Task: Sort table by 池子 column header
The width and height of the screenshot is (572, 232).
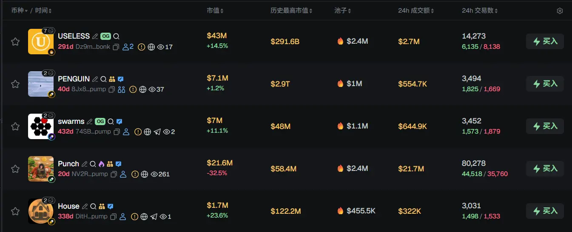Action: click(343, 11)
